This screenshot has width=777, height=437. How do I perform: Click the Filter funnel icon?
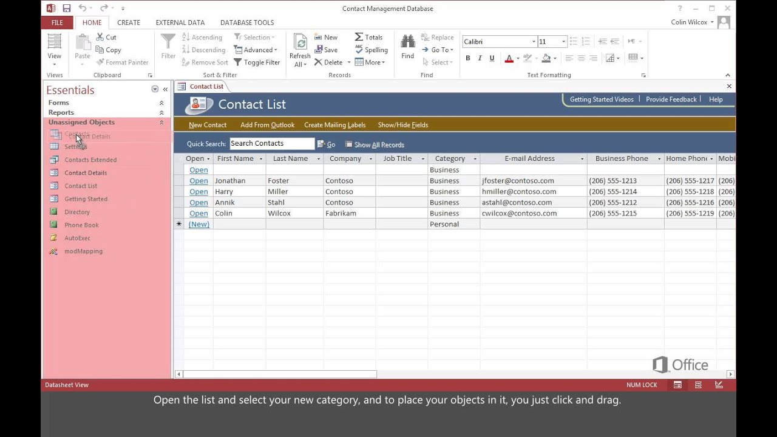[168, 41]
